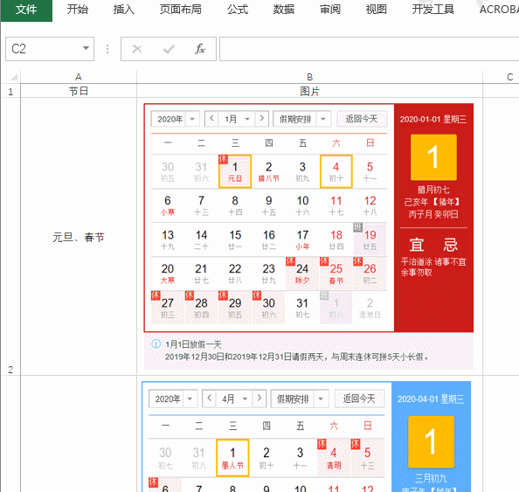
Task: Click the 2020-01-01 星期三 heading
Action: pos(433,119)
